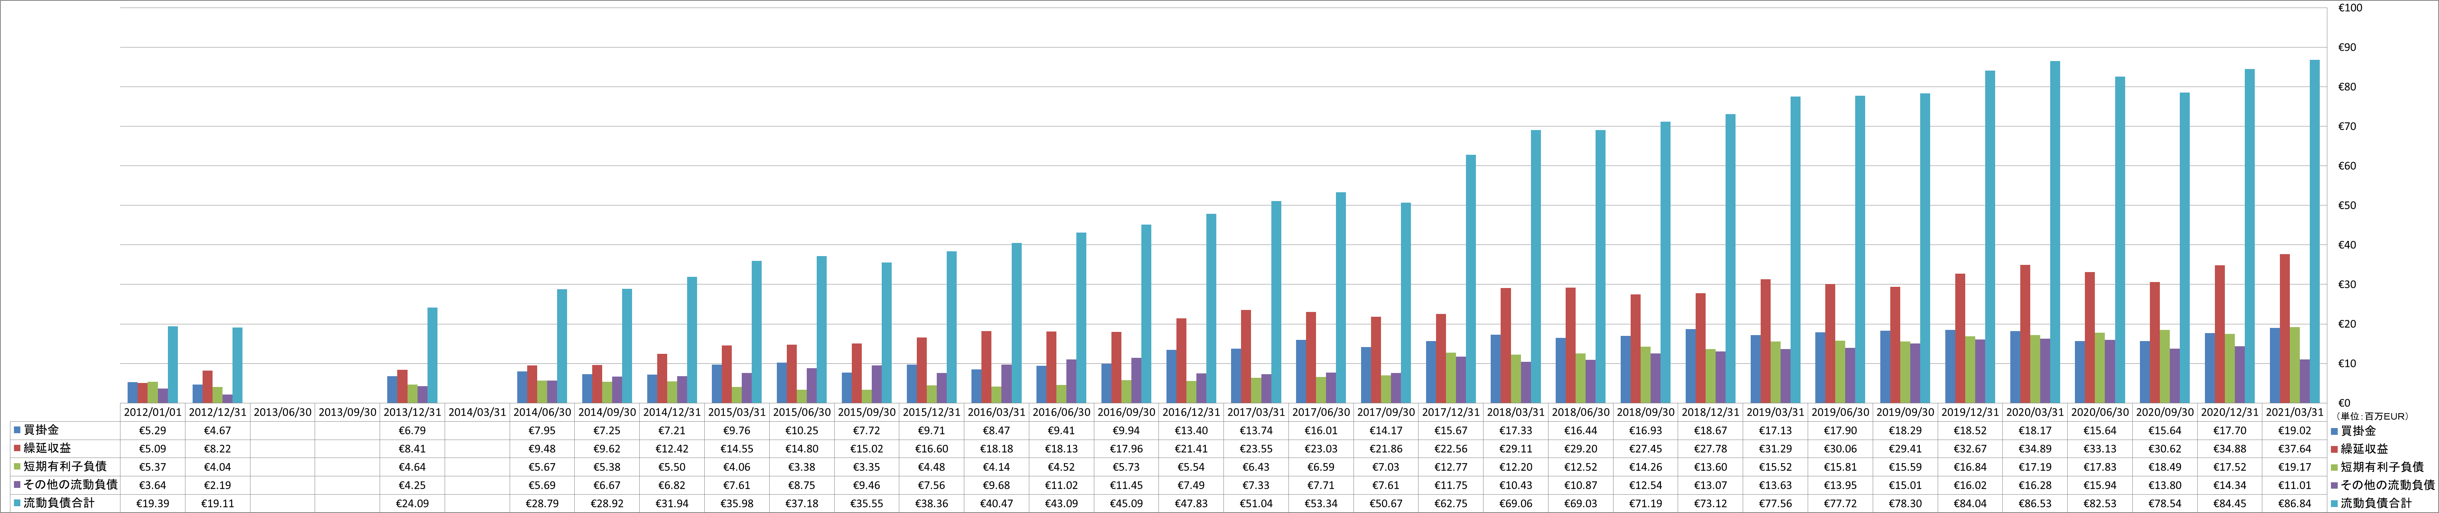Select the €12.42 繰延収益 cell for 2014/12/31
This screenshot has width=2439, height=513.
(x=672, y=450)
